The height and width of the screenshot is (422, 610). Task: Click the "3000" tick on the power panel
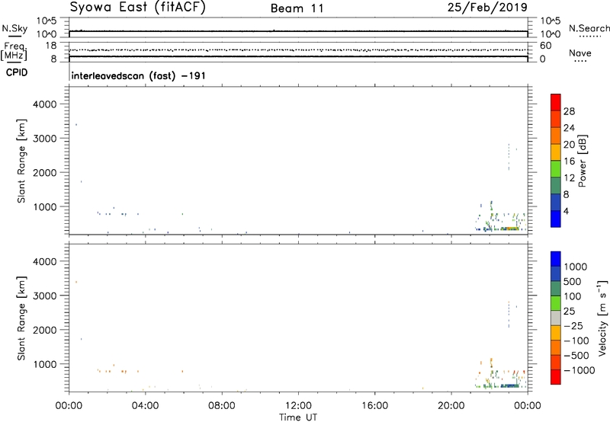point(44,139)
